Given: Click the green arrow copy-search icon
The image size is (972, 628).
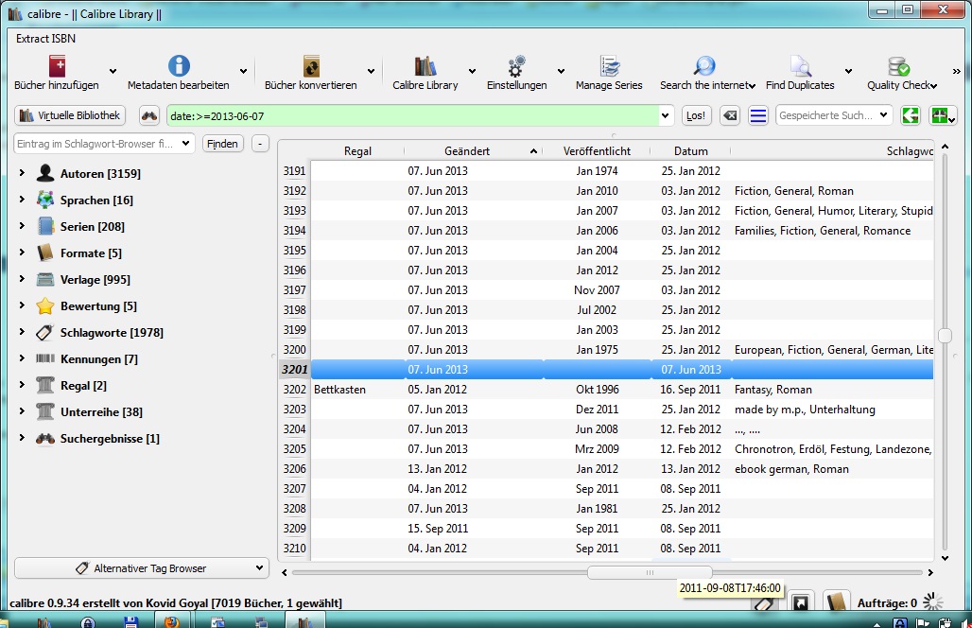Looking at the screenshot, I should (910, 115).
